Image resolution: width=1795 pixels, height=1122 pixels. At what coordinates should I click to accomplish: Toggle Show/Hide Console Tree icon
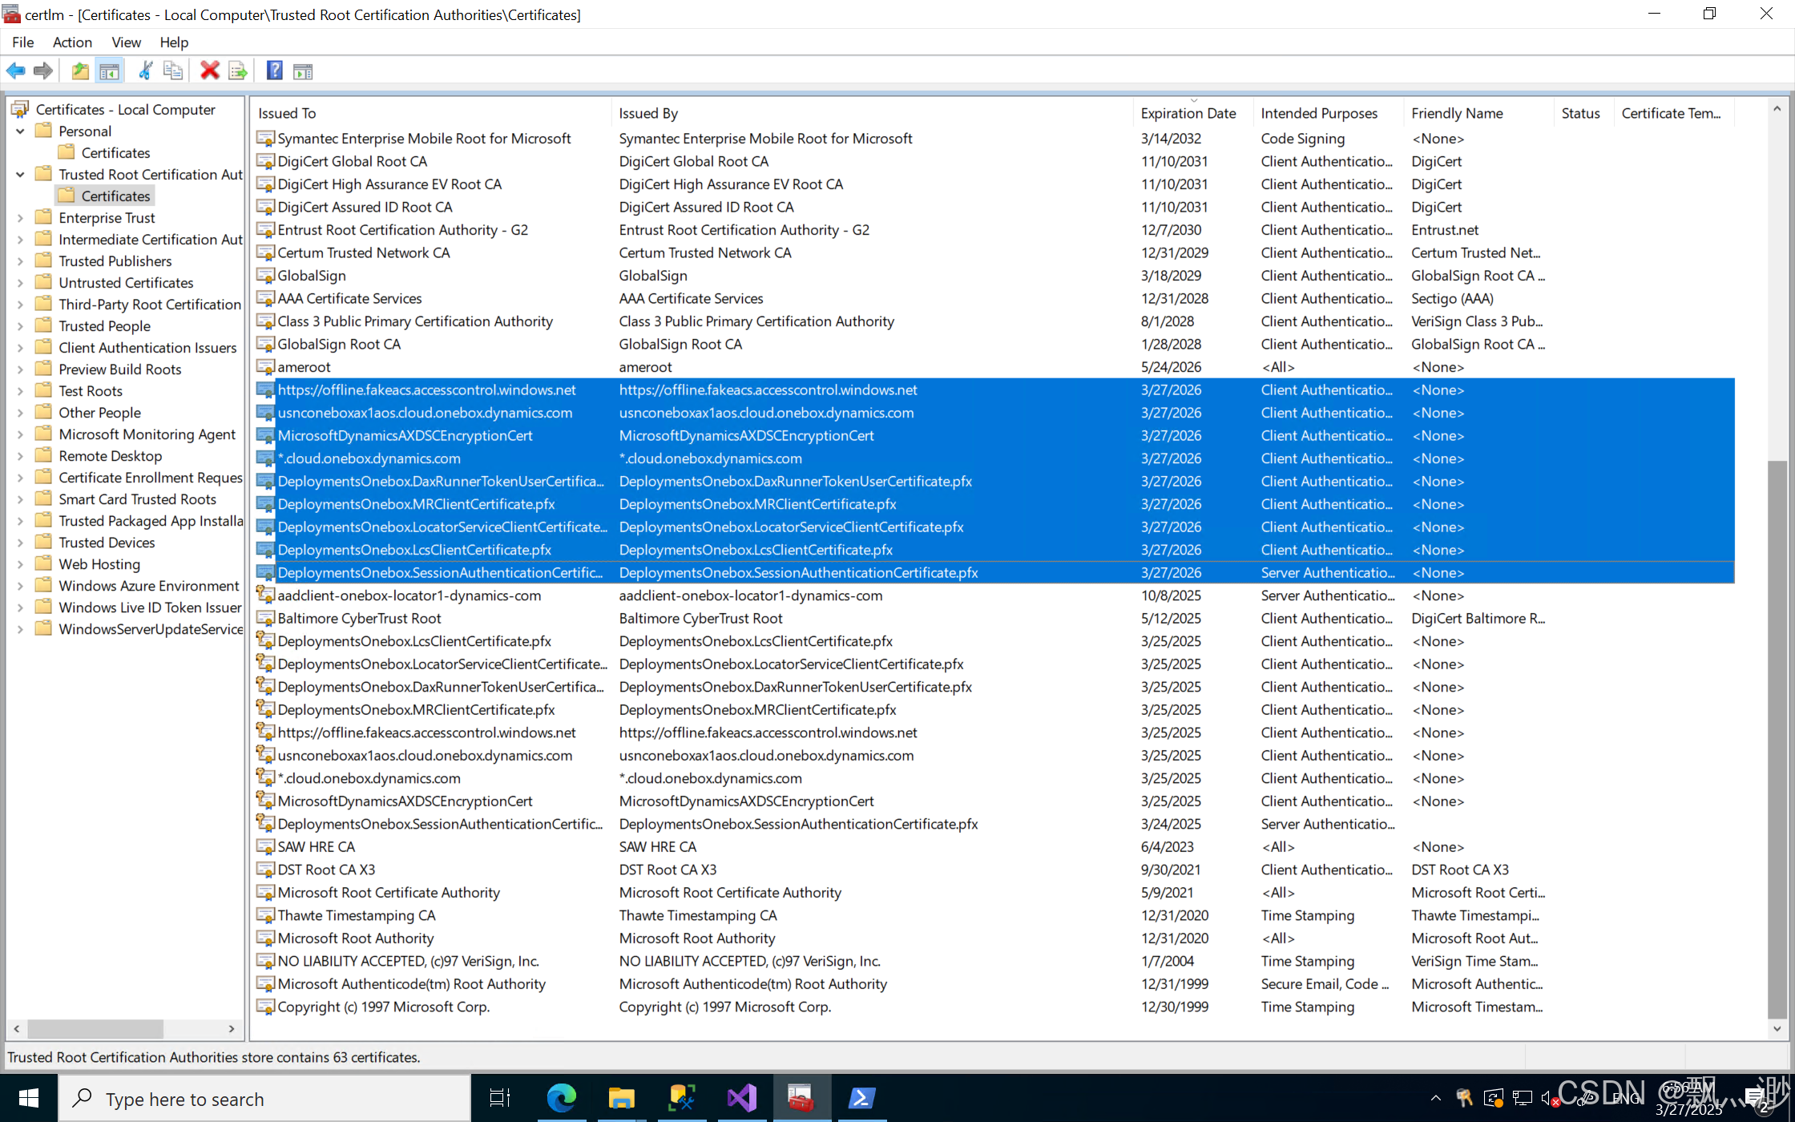pos(110,71)
